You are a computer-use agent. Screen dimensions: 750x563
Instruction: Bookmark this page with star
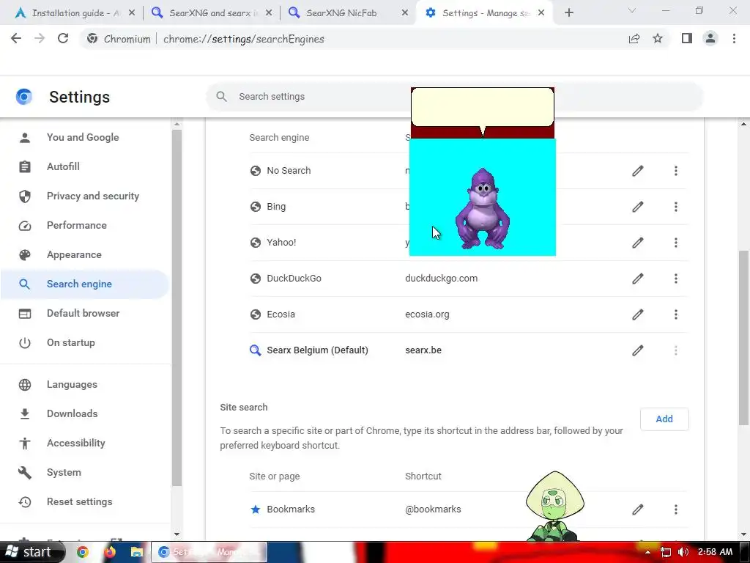658,39
